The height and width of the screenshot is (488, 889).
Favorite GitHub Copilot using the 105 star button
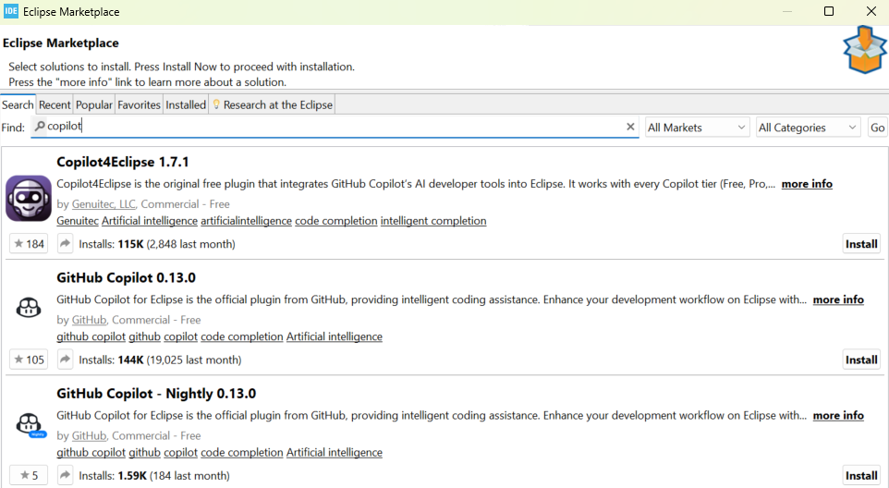tap(29, 360)
